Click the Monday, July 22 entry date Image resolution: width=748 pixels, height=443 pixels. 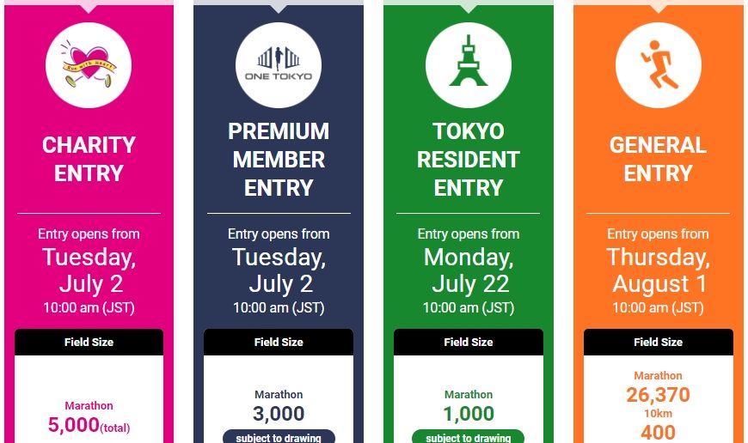(469, 270)
